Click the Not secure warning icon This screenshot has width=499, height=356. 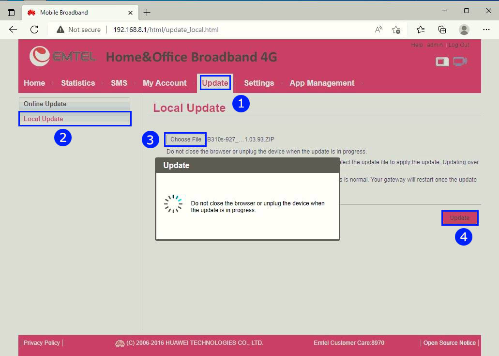coord(60,30)
